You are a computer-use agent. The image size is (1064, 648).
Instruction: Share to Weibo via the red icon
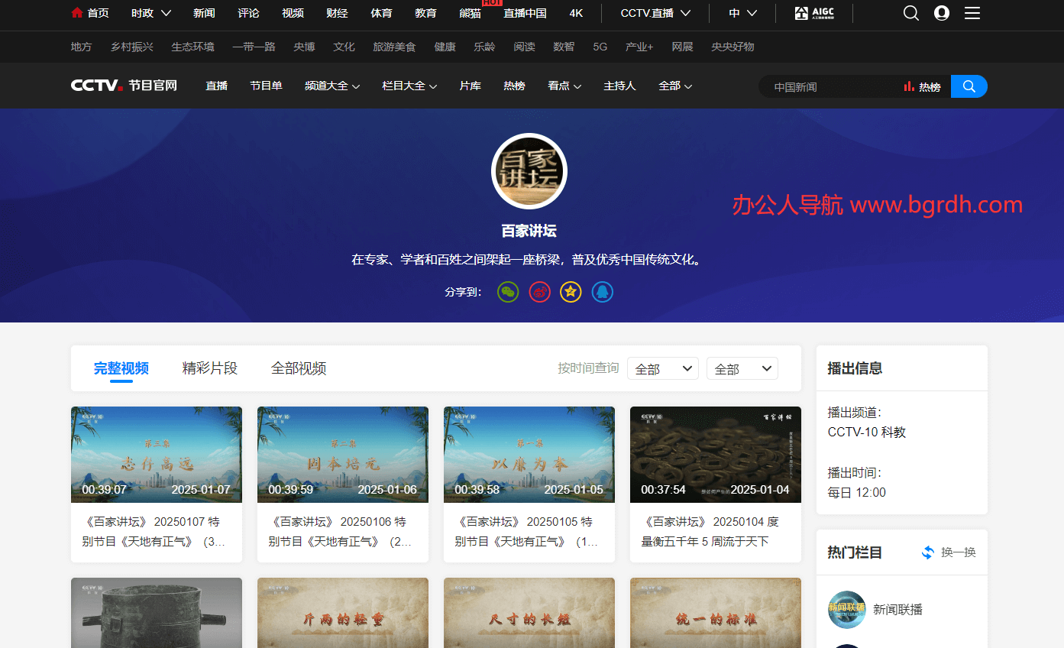[539, 291]
